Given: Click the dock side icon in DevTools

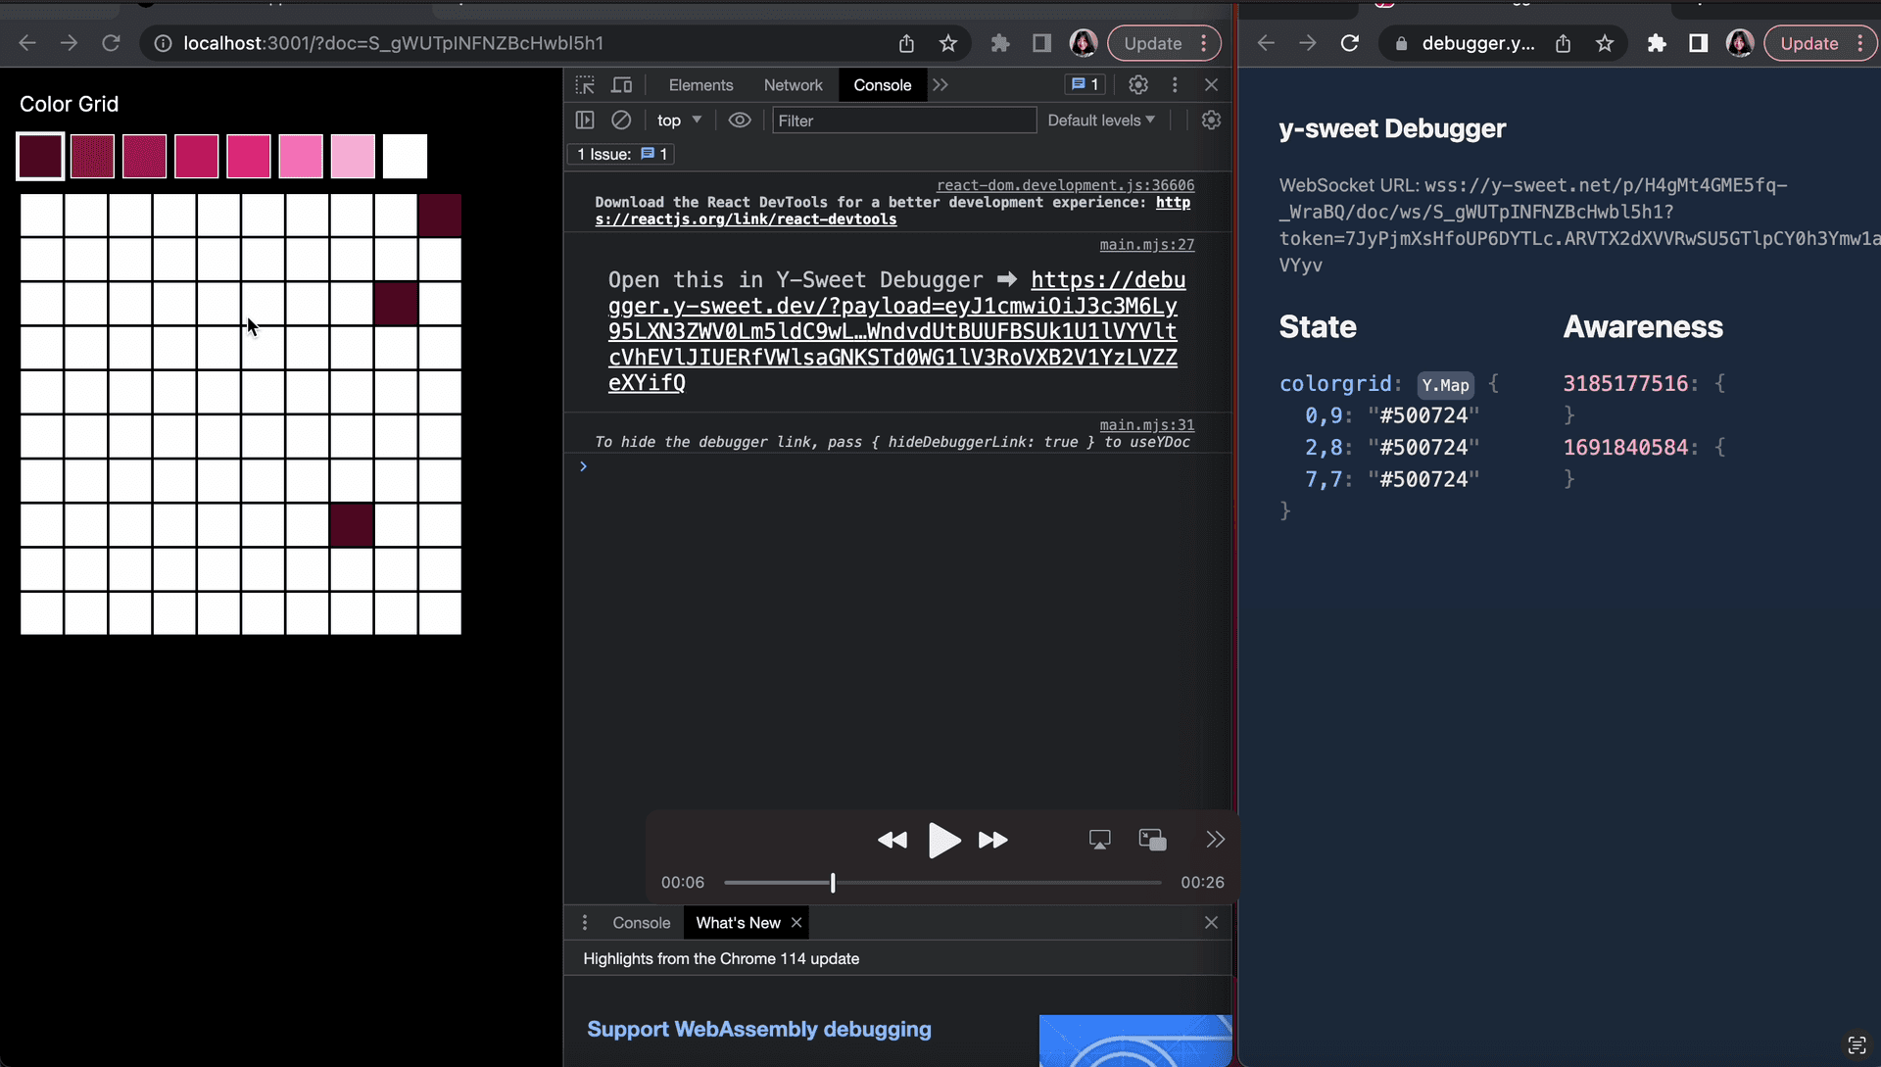Looking at the screenshot, I should [1175, 84].
